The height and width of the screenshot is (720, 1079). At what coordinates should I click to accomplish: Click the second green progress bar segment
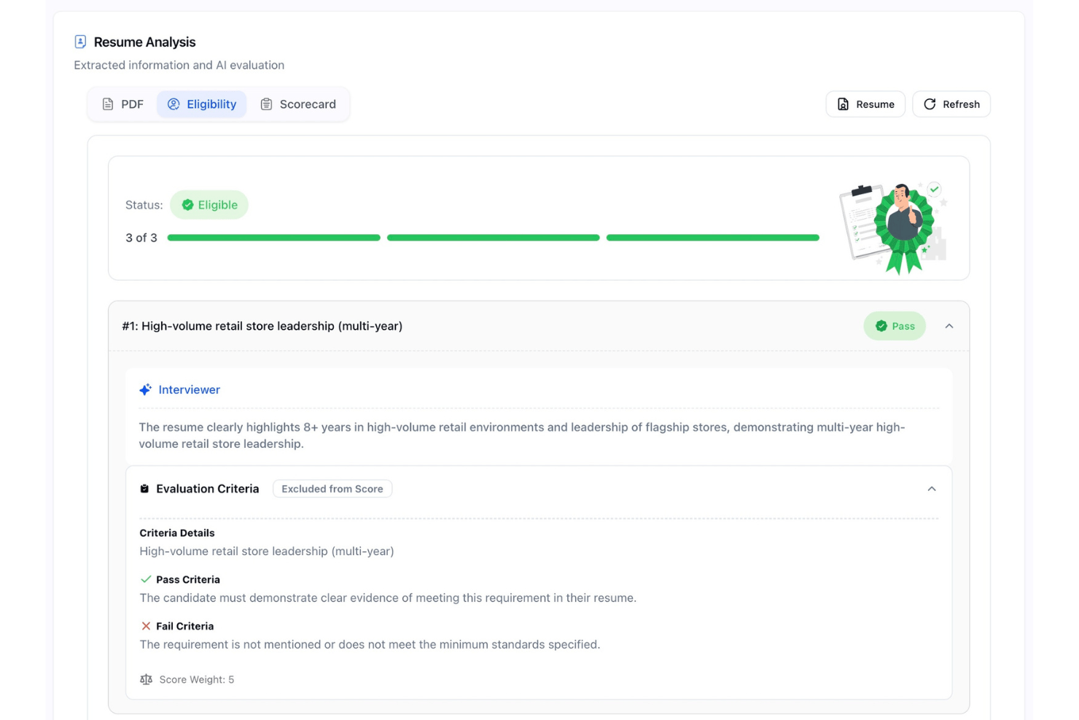[x=494, y=238]
